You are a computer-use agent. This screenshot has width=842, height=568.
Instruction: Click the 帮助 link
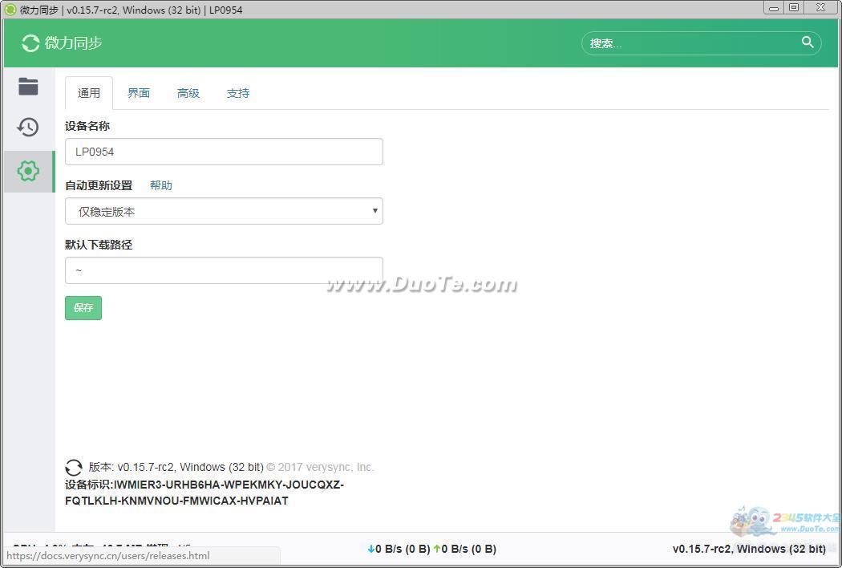pyautogui.click(x=161, y=185)
